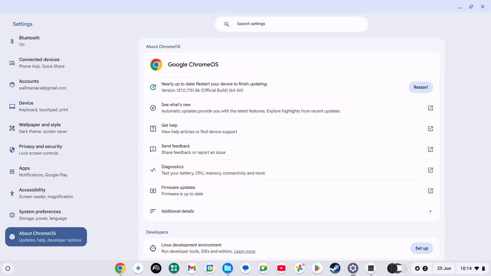
Task: Open Gmail from the shelf
Action: (191, 268)
